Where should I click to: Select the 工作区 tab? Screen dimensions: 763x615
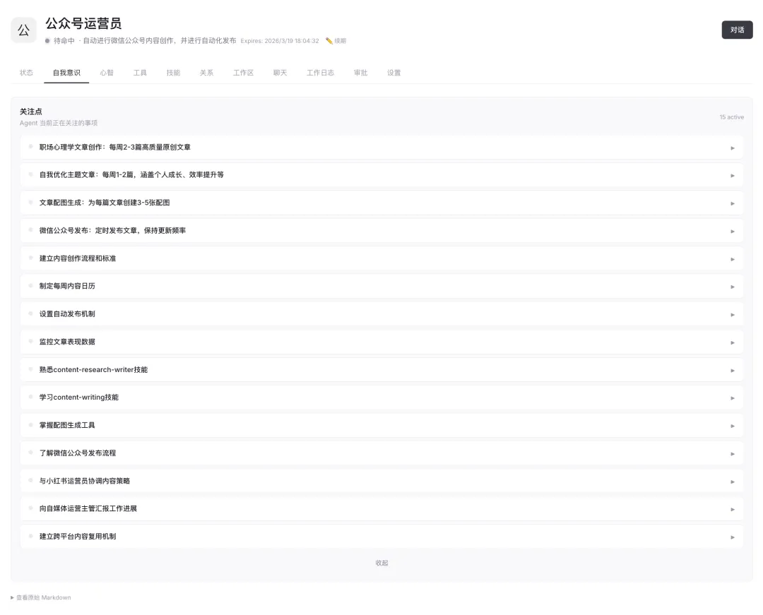243,73
